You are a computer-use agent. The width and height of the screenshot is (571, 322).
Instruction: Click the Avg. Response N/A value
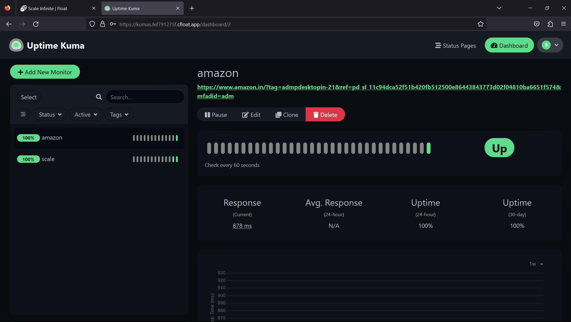334,226
